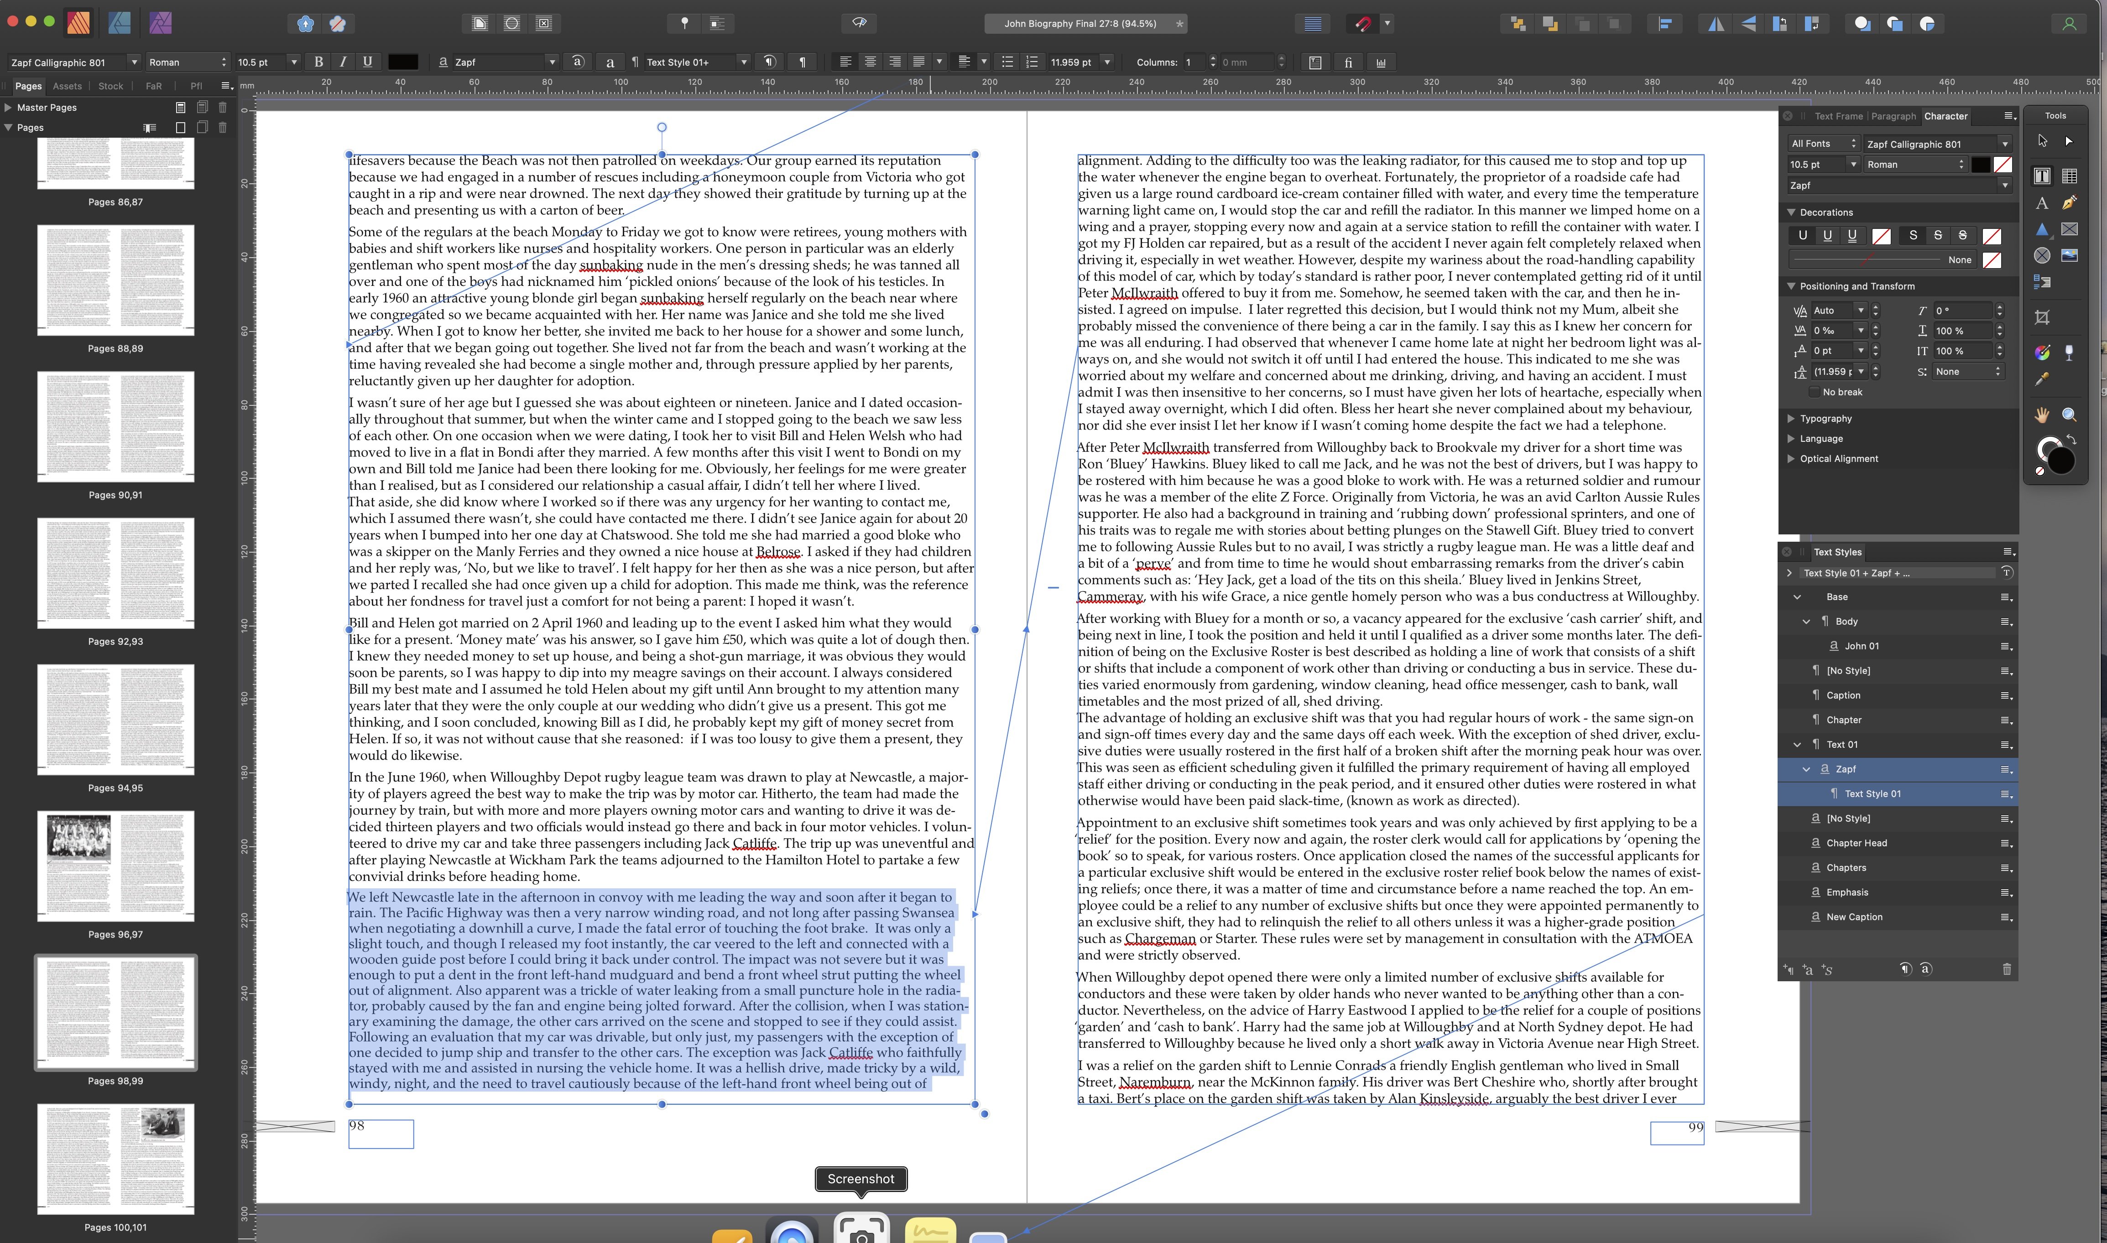Switch to Photo Persona icon
2107x1243 pixels.
click(160, 23)
